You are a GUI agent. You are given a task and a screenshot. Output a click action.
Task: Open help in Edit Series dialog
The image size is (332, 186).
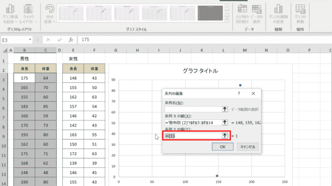click(x=239, y=94)
